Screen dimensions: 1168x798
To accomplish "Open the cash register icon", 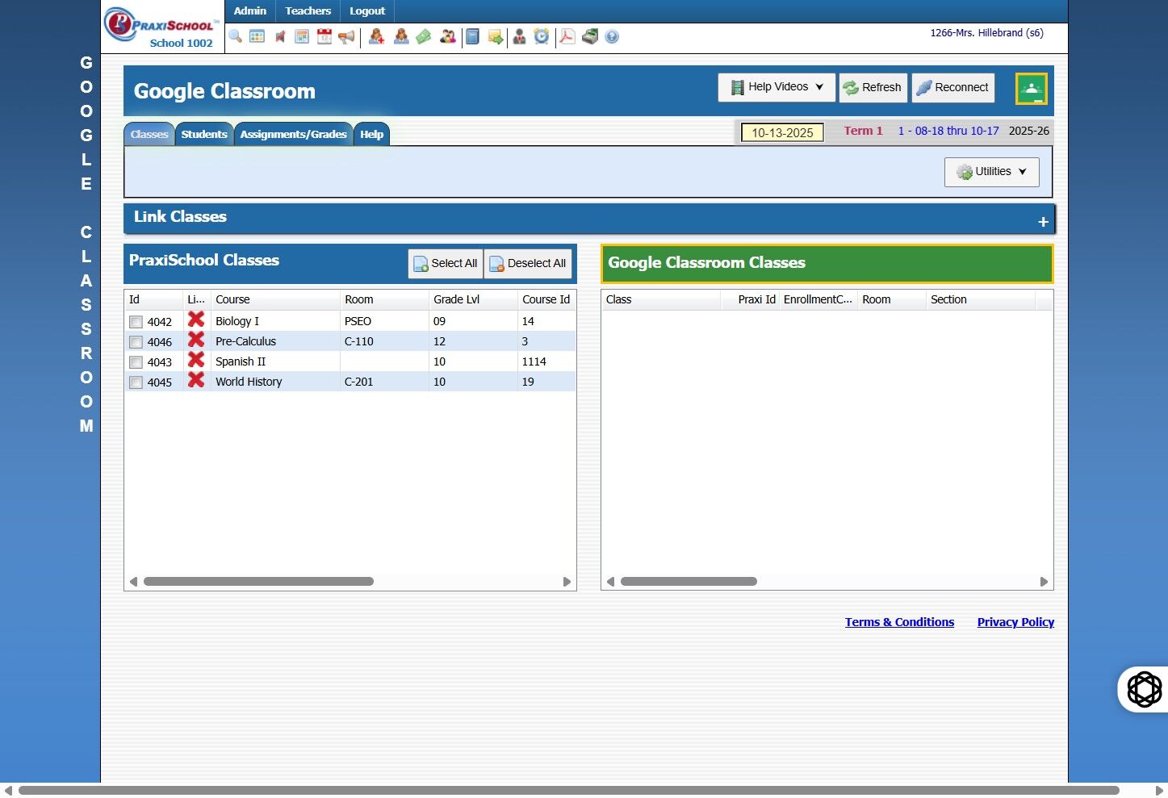I will click(590, 36).
